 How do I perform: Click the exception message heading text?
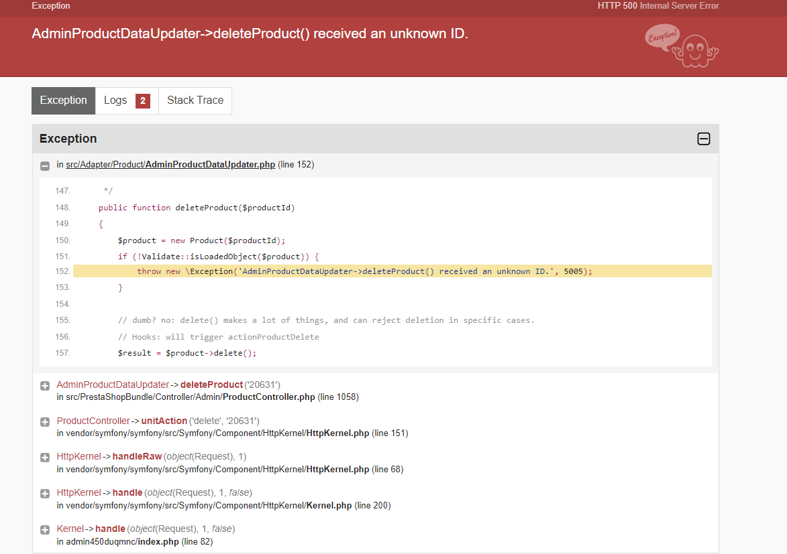click(250, 33)
